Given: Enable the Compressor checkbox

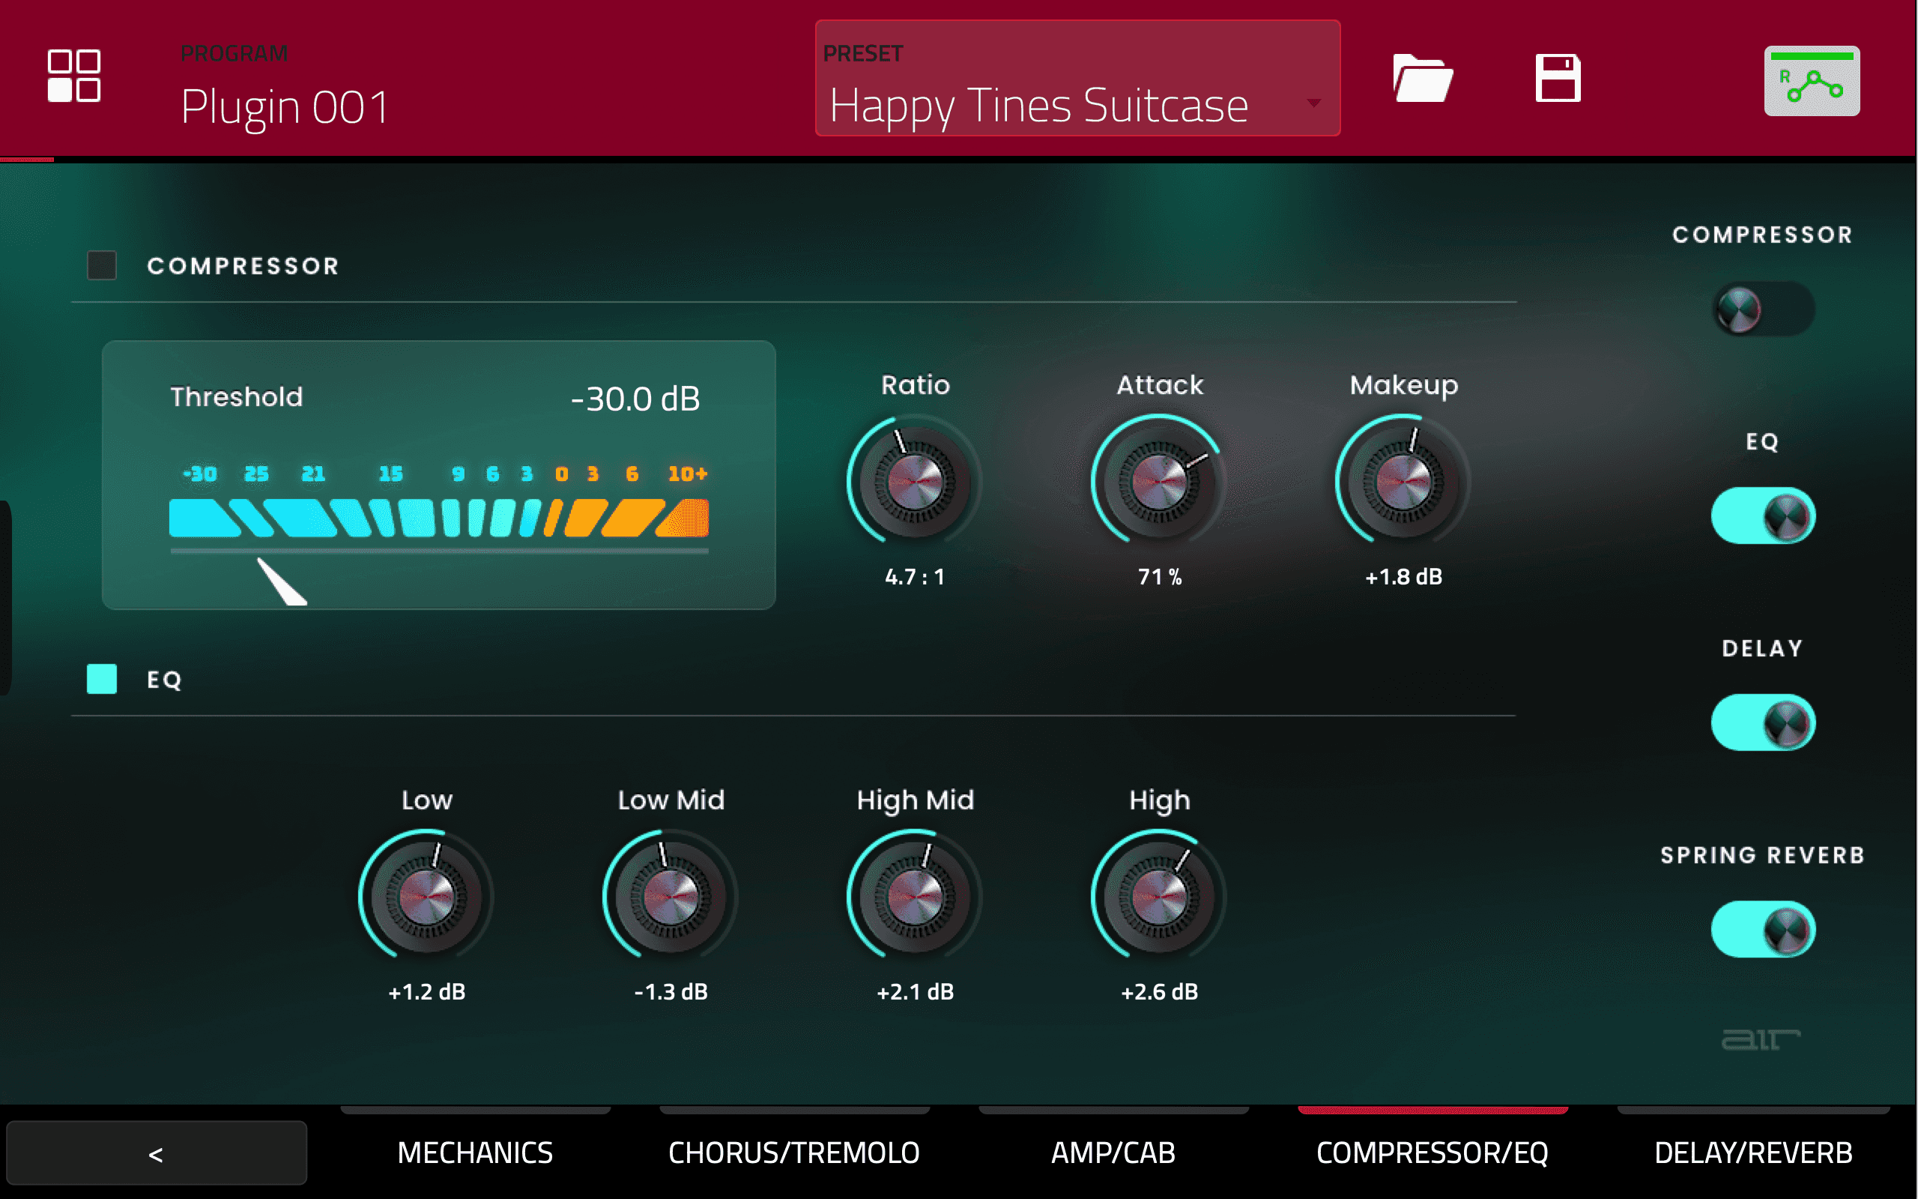Looking at the screenshot, I should point(101,265).
